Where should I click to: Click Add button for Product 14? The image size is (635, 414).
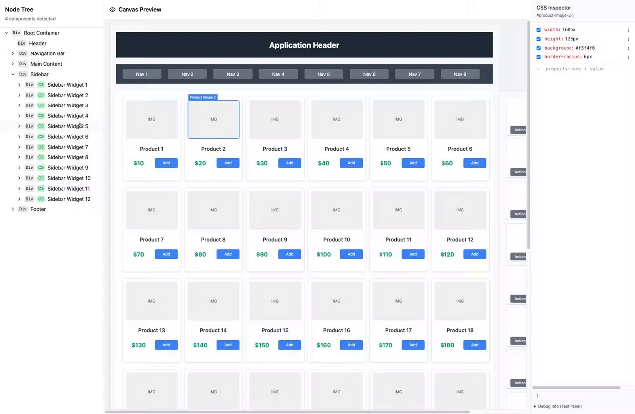pyautogui.click(x=228, y=345)
